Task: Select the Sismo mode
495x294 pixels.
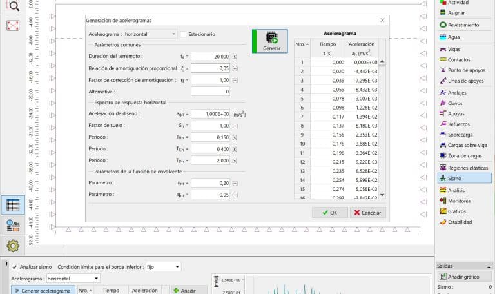Action: tap(465, 179)
